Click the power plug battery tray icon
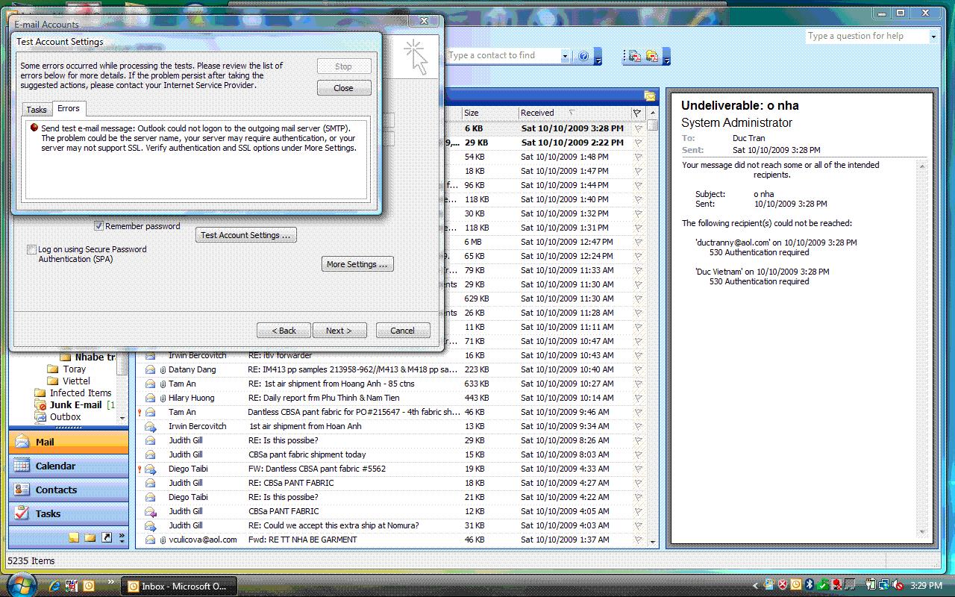The image size is (955, 597). click(x=871, y=585)
